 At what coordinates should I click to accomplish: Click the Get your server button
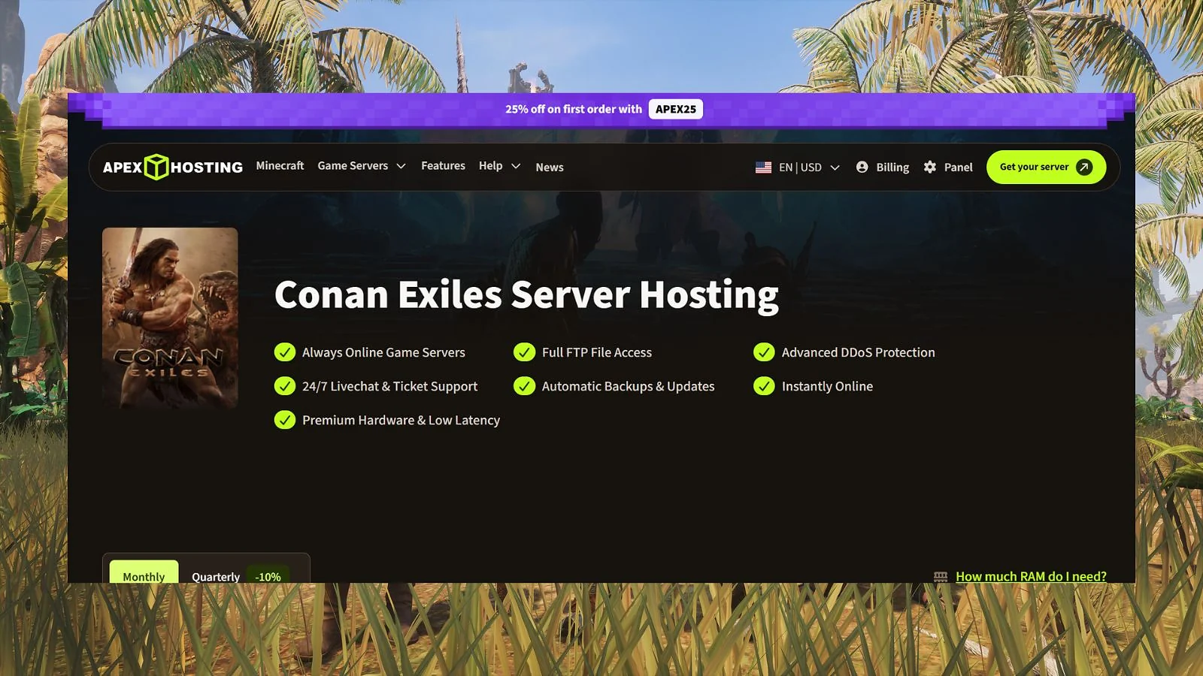[1046, 167]
